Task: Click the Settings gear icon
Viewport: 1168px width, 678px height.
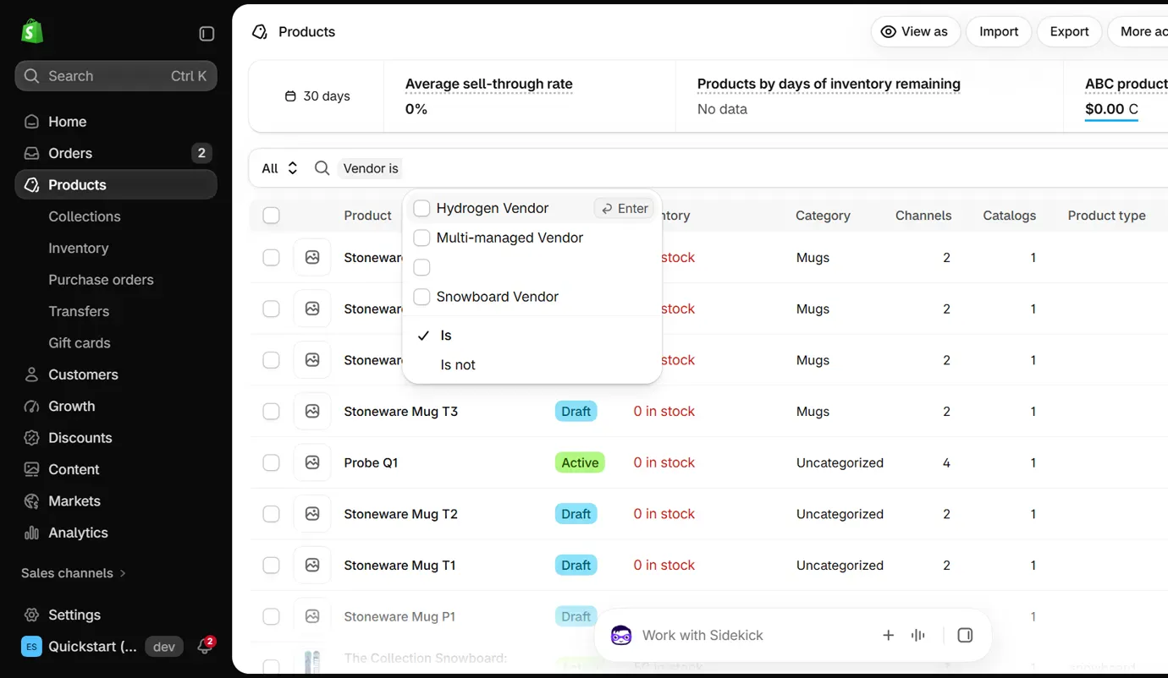Action: pyautogui.click(x=31, y=615)
